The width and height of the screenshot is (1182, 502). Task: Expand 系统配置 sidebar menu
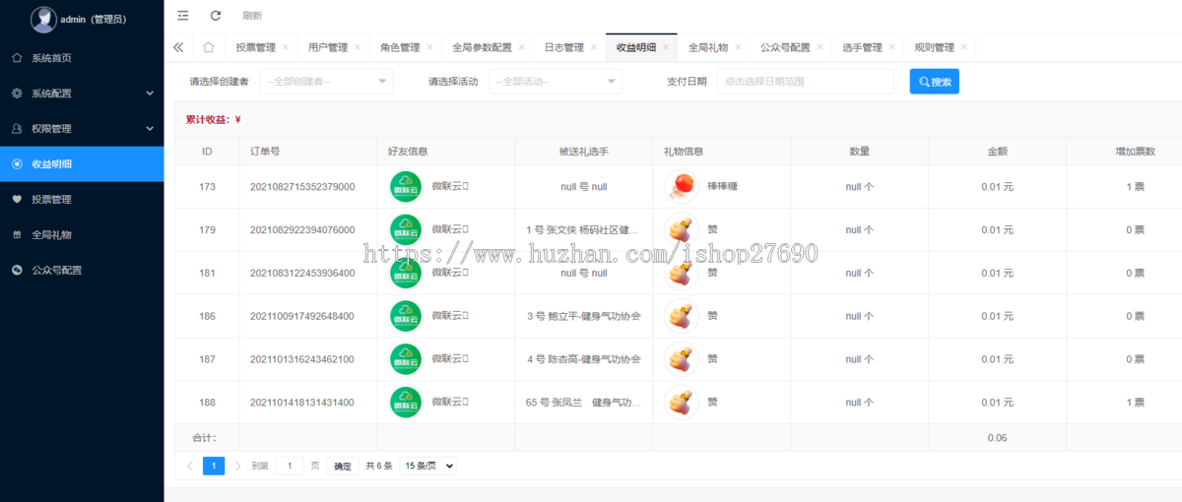(82, 94)
